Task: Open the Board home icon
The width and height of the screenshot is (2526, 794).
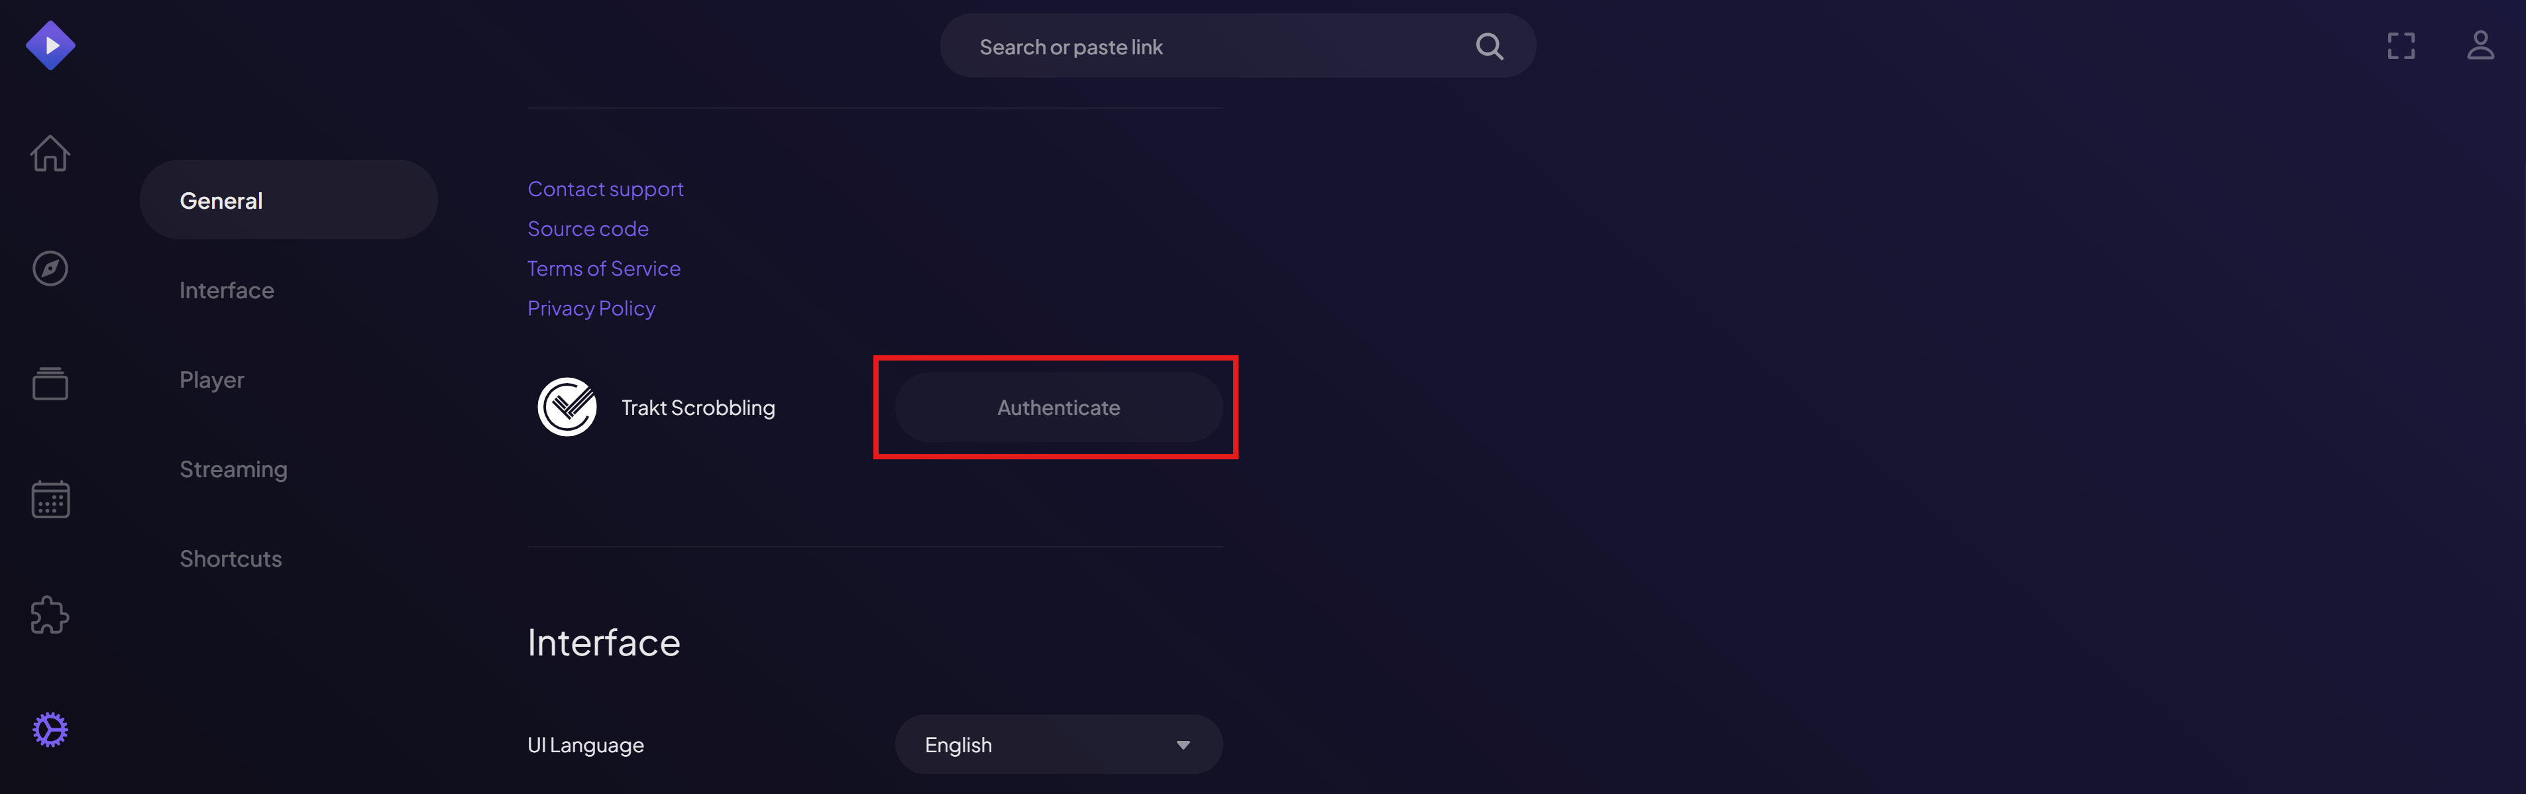Action: click(x=50, y=153)
